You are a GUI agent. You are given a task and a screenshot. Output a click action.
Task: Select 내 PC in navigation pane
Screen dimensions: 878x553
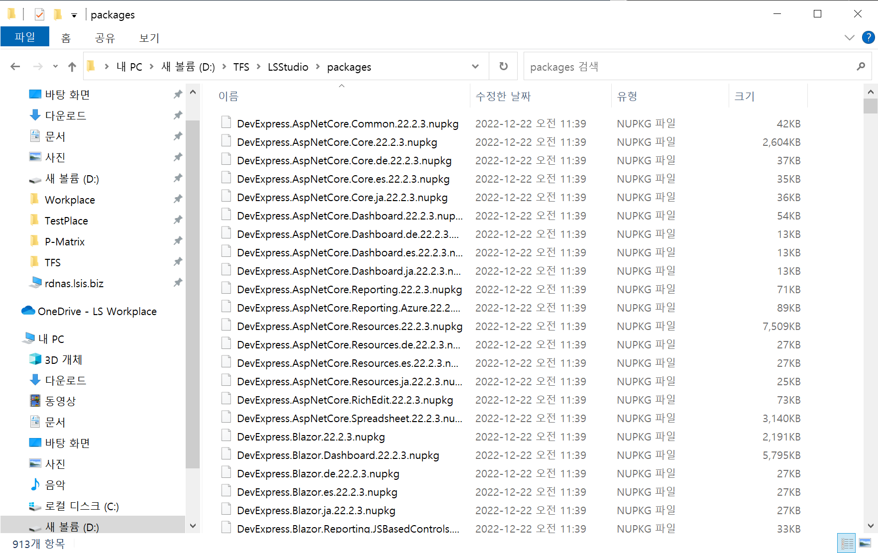coord(51,339)
